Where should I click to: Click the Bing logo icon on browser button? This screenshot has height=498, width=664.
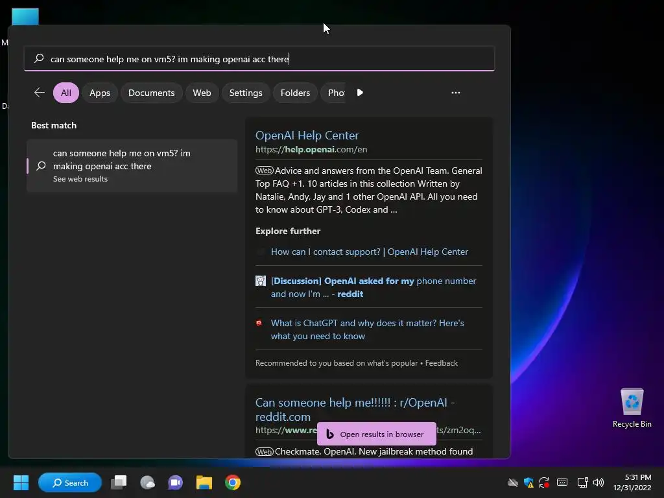click(330, 434)
